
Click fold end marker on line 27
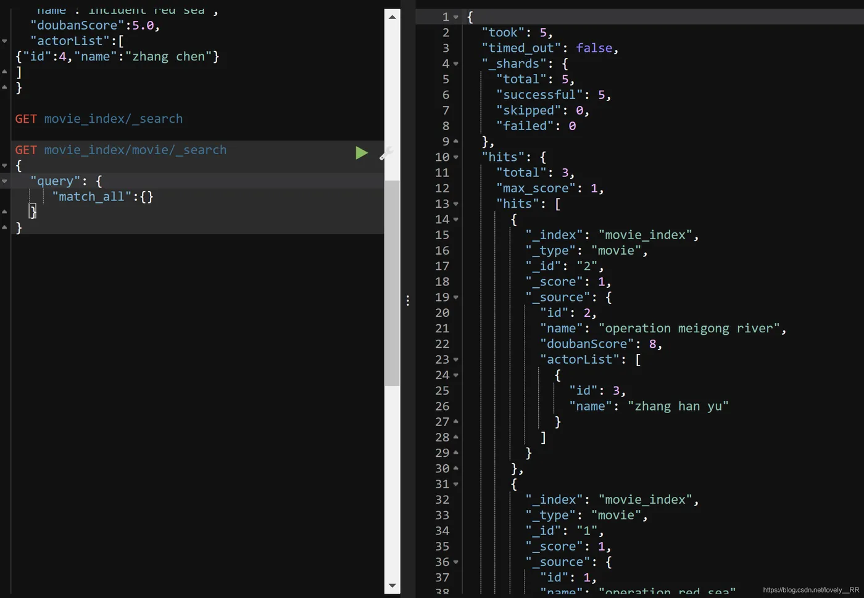456,422
